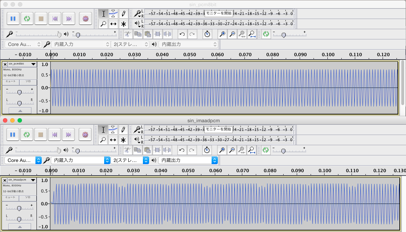Click the Cut scissors icon in sin_pcm8bit window
The width and height of the screenshot is (406, 232).
click(x=128, y=34)
